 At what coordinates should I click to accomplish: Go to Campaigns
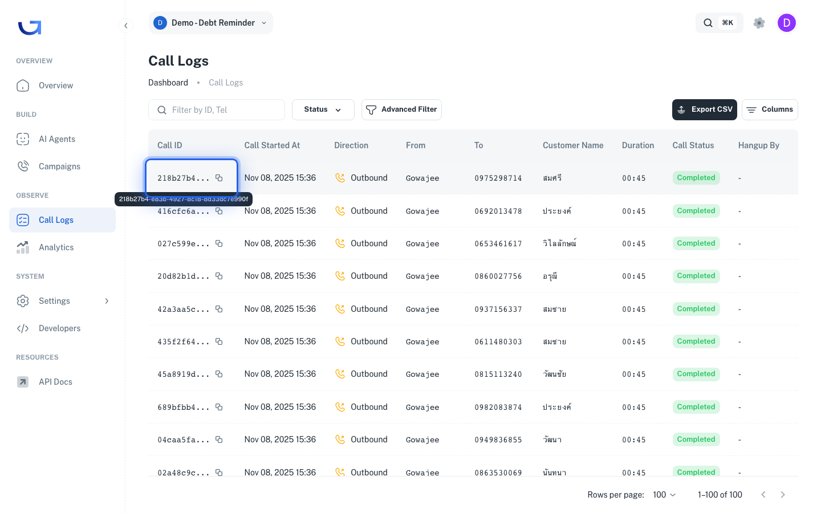coord(62,166)
